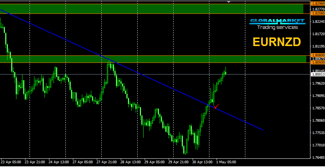
Task: Click the 28 Apr 13:00 time label
Action: [131, 162]
